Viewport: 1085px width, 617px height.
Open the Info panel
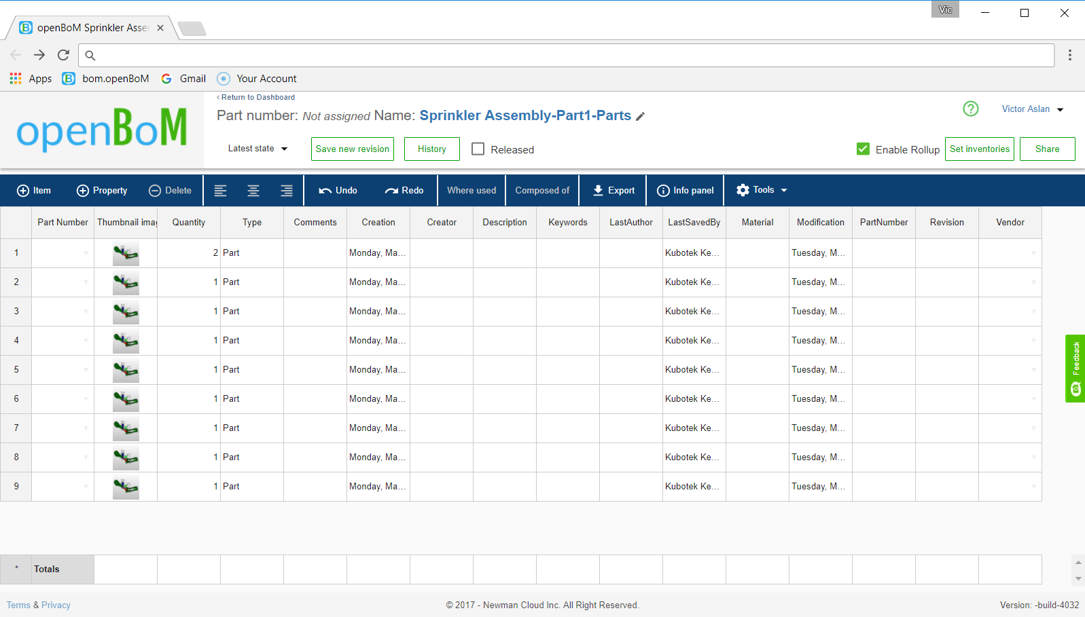(x=686, y=191)
